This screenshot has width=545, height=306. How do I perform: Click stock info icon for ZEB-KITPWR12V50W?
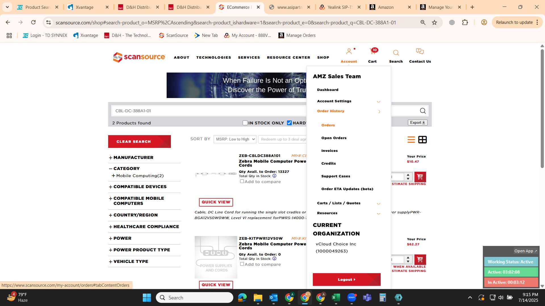click(274, 258)
